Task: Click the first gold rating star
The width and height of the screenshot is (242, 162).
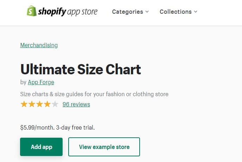Action: coord(24,104)
